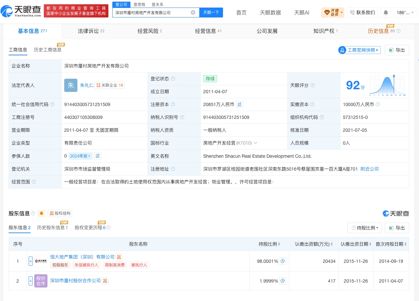The width and height of the screenshot is (419, 301).
Task: Open the 开通会员 dropdown arrow
Action: click(342, 13)
